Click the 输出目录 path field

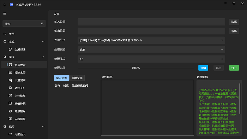click(x=151, y=31)
